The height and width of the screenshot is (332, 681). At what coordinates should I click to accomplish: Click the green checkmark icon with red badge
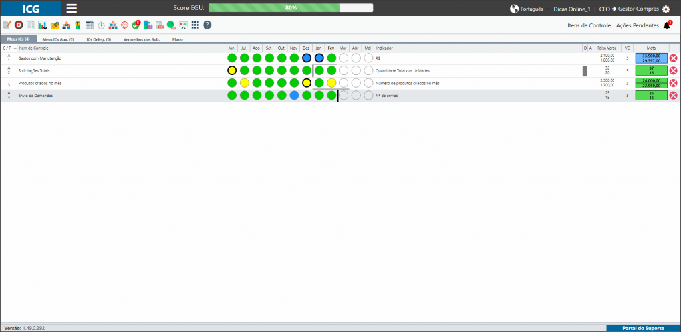click(136, 25)
